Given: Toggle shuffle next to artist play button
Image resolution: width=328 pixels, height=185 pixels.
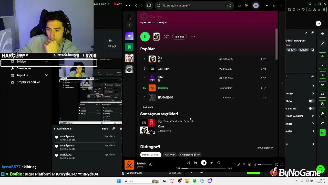Looking at the screenshot, I should click(x=166, y=37).
